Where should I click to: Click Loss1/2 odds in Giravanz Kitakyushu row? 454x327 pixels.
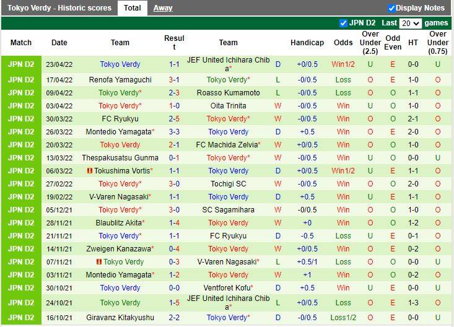point(343,318)
